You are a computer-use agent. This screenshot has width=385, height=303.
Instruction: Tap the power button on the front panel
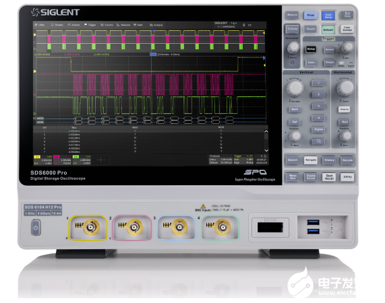pyautogui.click(x=36, y=228)
